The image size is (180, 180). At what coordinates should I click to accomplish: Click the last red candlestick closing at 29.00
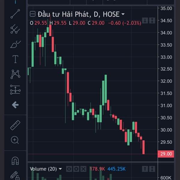(x=143, y=147)
